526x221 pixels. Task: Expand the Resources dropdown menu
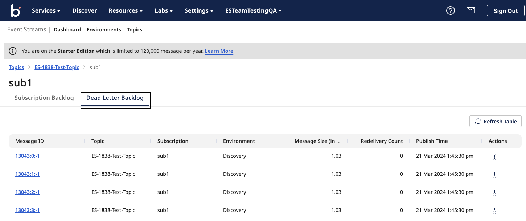pos(126,10)
